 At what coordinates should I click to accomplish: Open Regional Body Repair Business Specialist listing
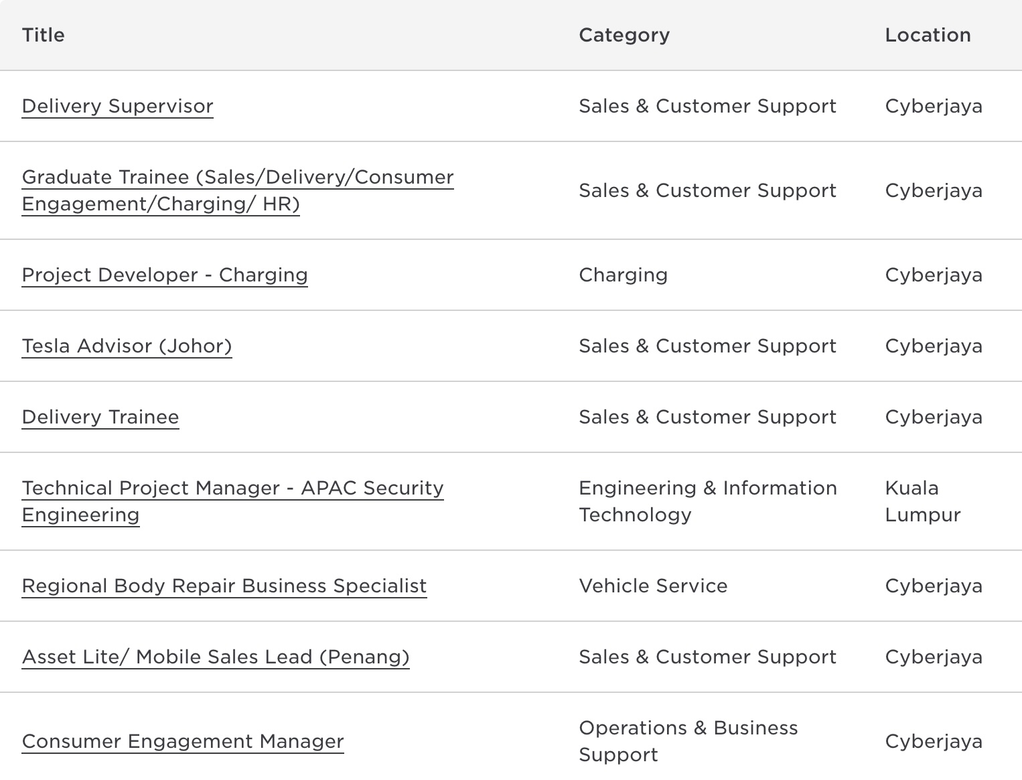(224, 586)
